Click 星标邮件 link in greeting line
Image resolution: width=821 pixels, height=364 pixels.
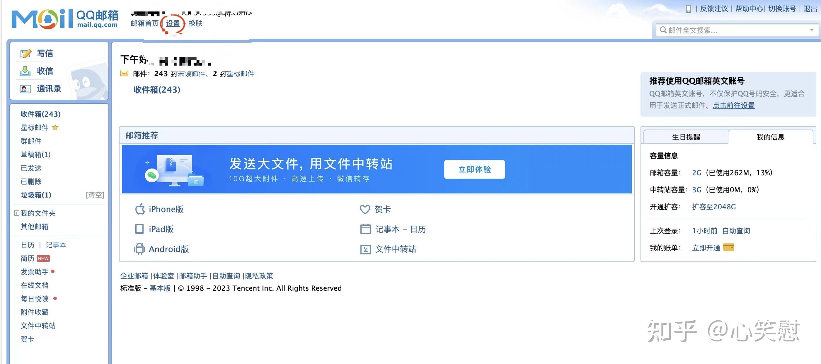[240, 74]
